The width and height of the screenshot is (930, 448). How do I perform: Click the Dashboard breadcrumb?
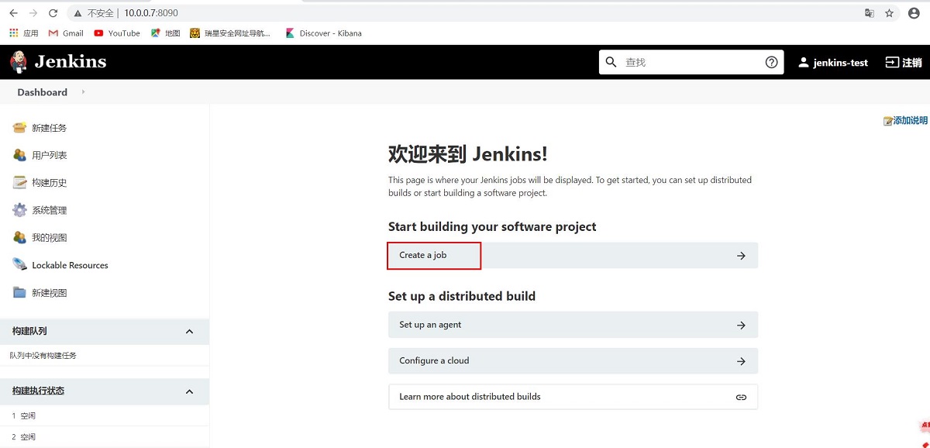tap(43, 92)
